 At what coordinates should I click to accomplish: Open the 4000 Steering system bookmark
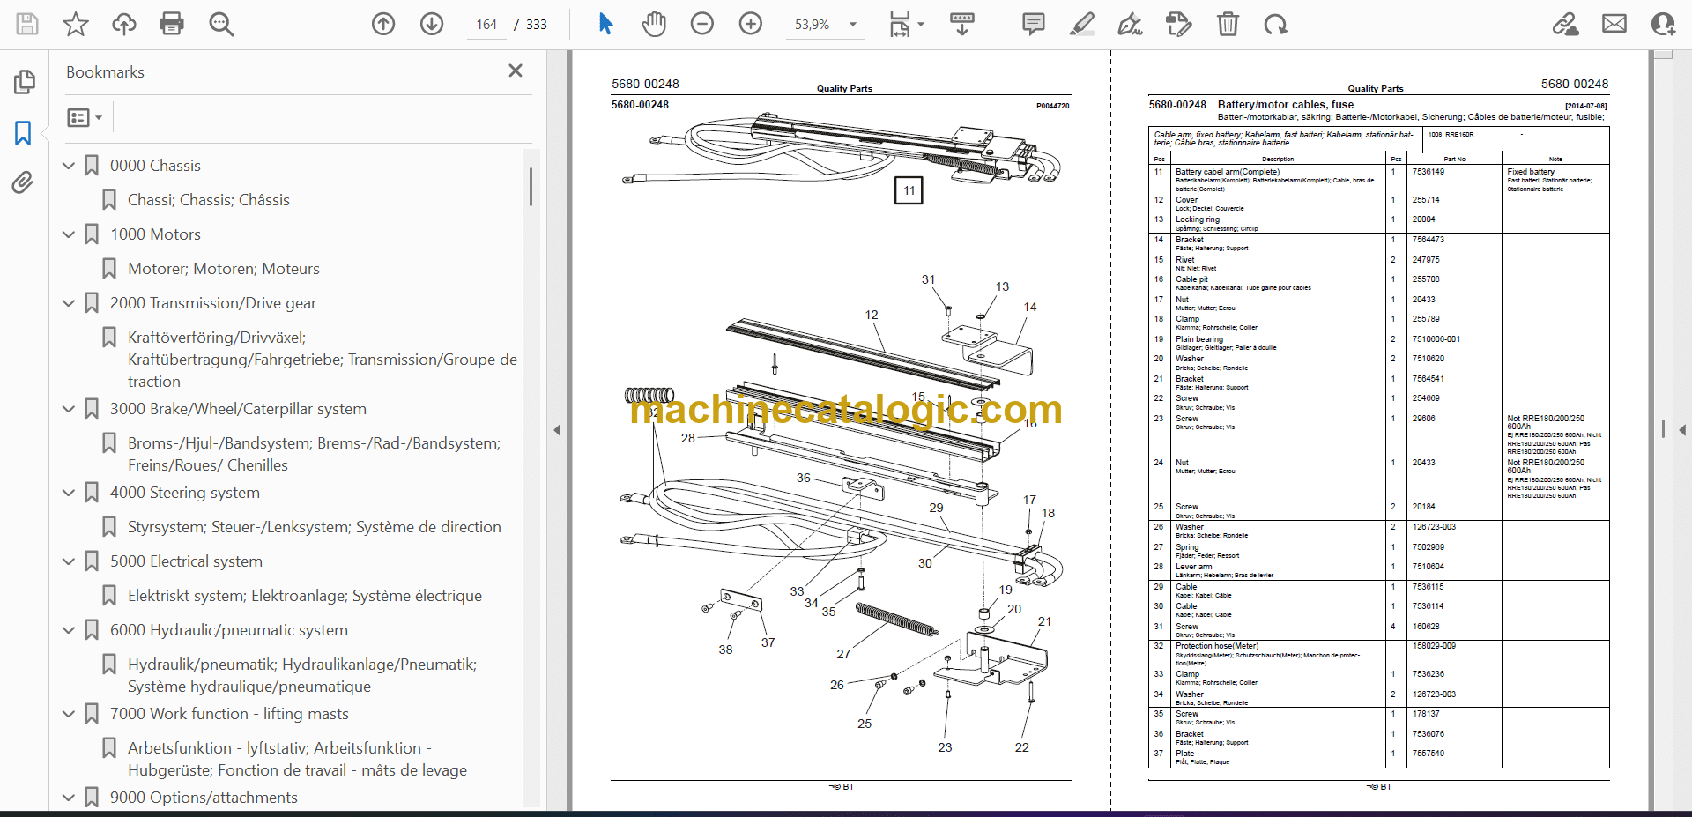tap(184, 493)
